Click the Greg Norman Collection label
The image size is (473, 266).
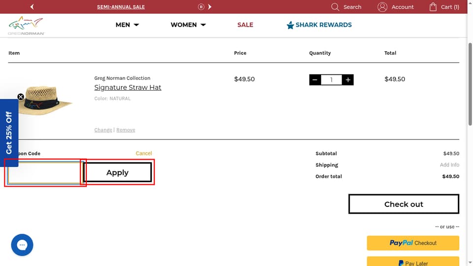(x=122, y=78)
